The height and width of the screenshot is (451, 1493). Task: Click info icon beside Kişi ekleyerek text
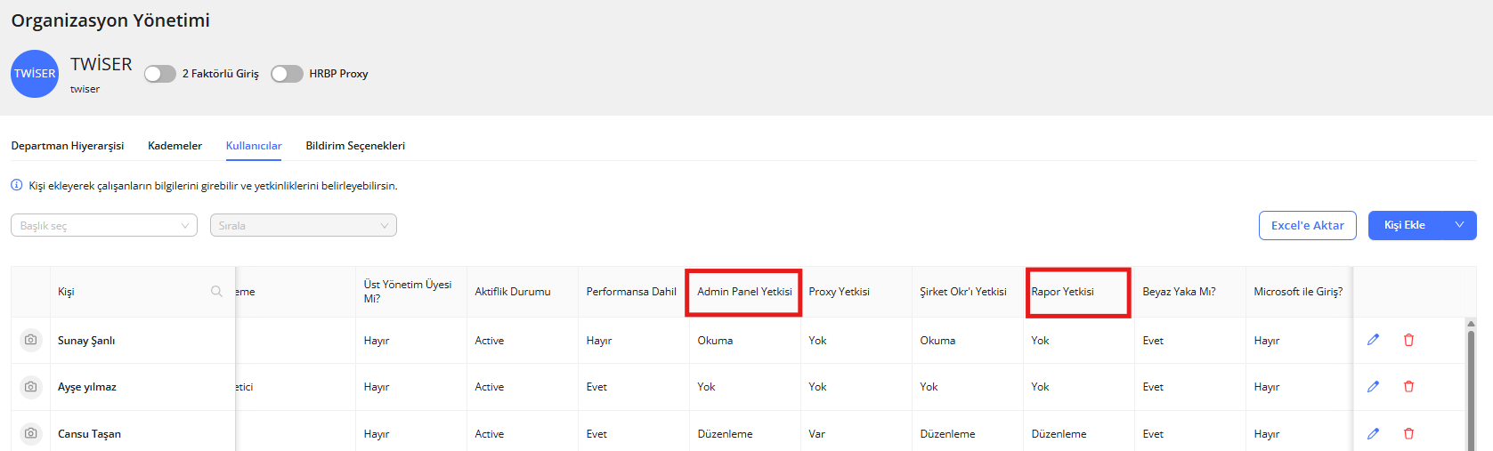17,186
